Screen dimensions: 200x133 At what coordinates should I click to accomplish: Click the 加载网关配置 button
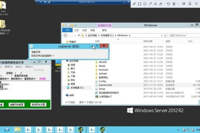pos(16,104)
